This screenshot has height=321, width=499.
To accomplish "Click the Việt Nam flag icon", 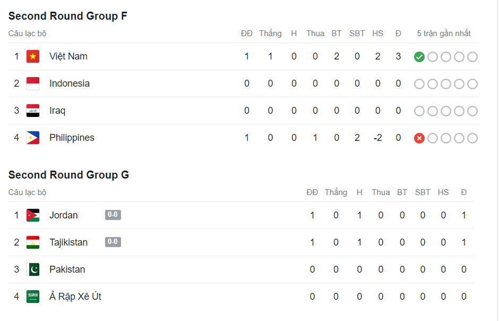I will tap(33, 56).
